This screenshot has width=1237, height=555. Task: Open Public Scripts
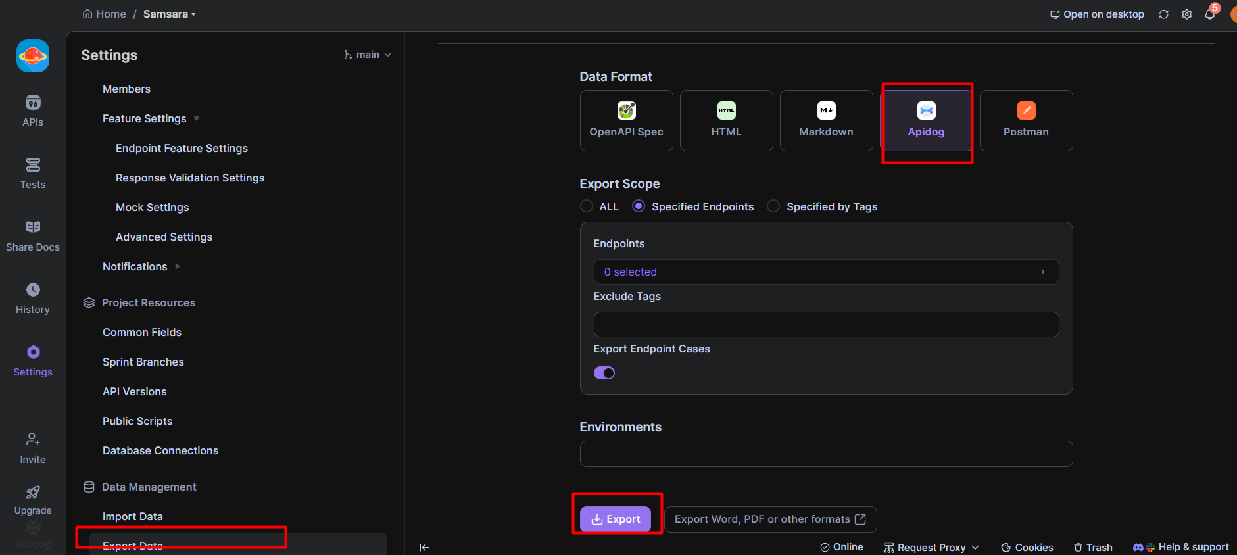pos(137,421)
